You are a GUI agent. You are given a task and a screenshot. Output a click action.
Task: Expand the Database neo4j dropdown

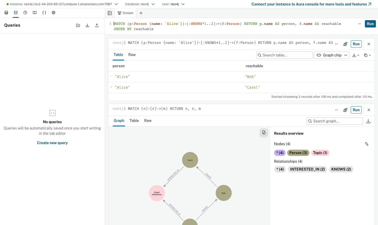coord(153,4)
